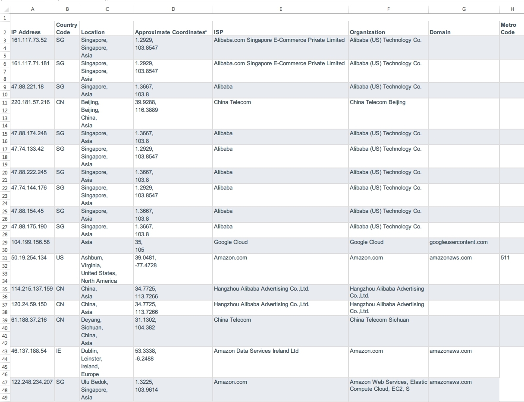Click the "IE" country code cell
The width and height of the screenshot is (524, 402).
coord(67,362)
